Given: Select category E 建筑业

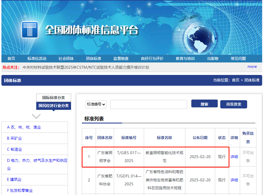Looking at the screenshot, I should click(x=14, y=180).
